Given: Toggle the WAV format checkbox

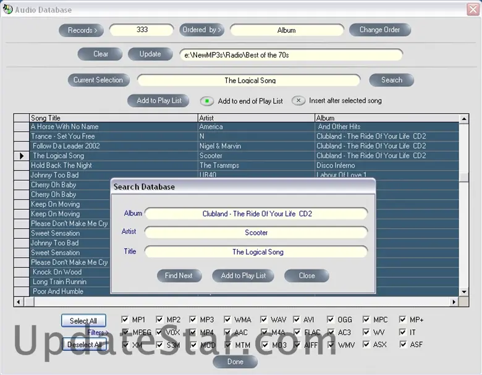Looking at the screenshot, I should tap(264, 319).
